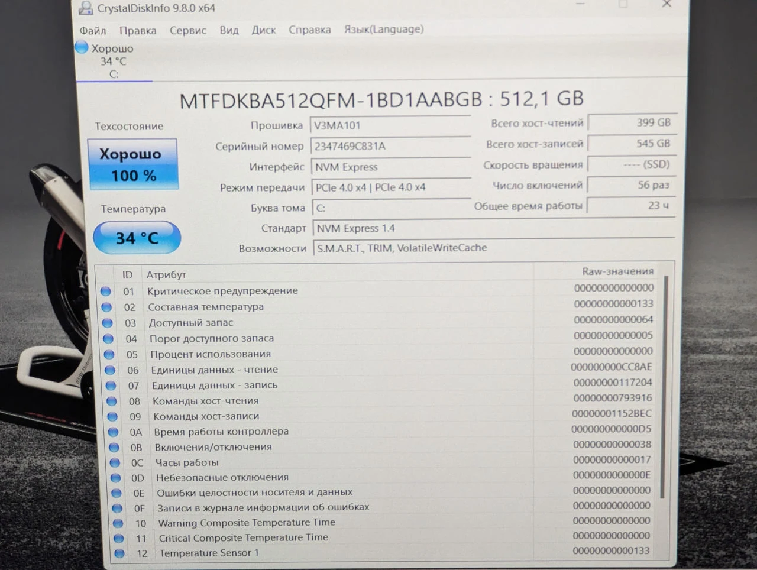
Task: Click the power on hours value 23 ч
Action: pos(630,206)
